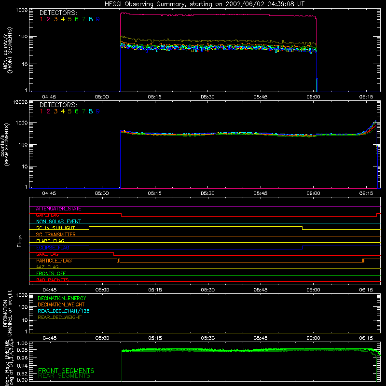The height and width of the screenshot is (386, 386).
Task: Click the BAD_PACKETS flag label
Action: click(53, 280)
